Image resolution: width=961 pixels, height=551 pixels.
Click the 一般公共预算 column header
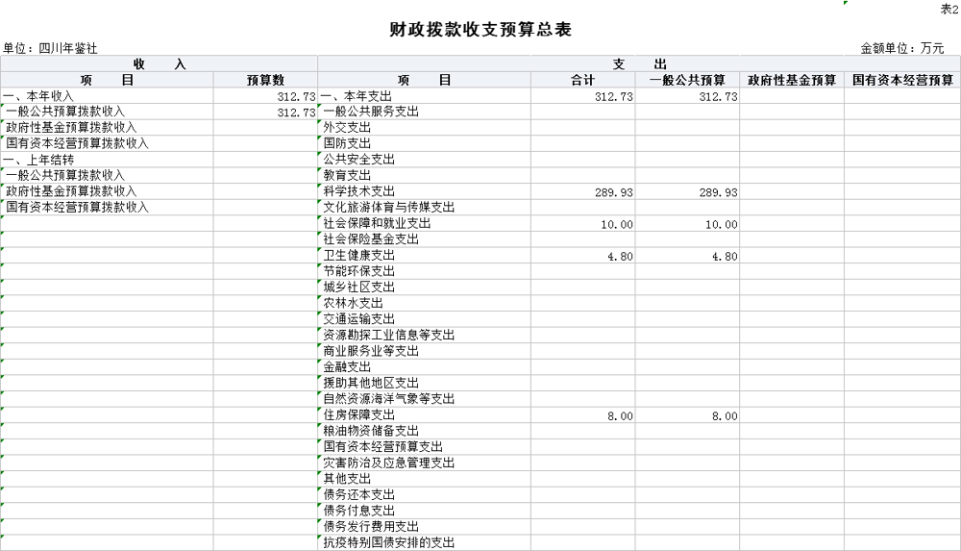(687, 81)
